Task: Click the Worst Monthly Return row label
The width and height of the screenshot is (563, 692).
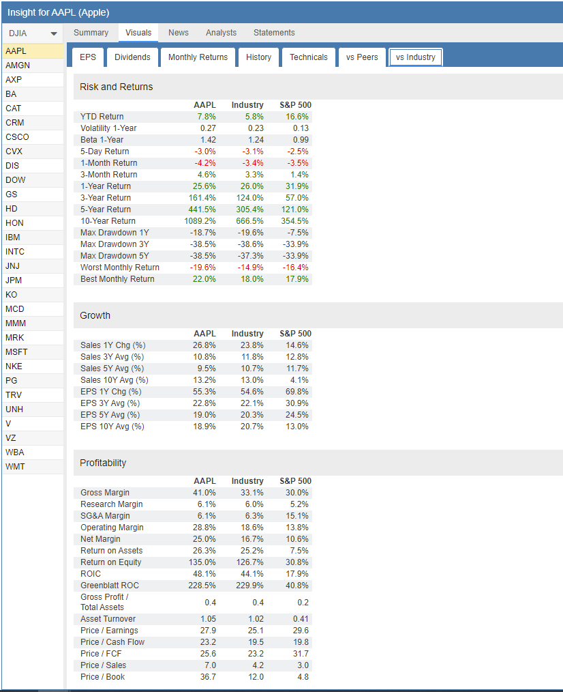Action: point(120,268)
